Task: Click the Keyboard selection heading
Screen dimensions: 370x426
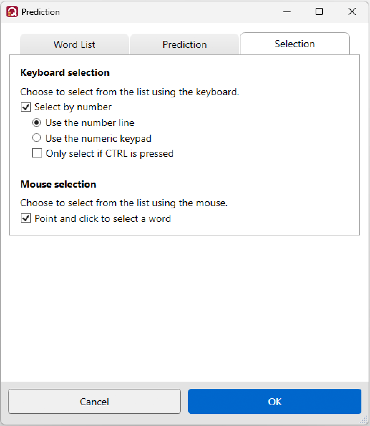Action: [x=65, y=73]
